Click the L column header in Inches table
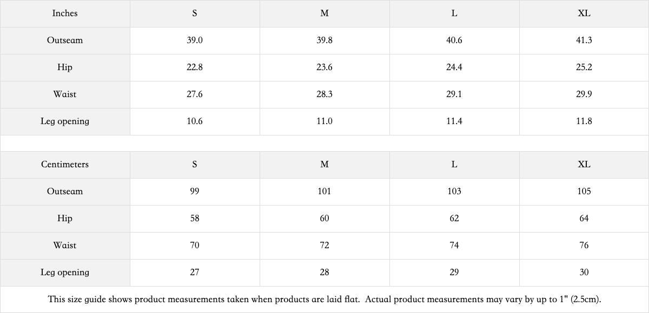This screenshot has height=313, width=649. 454,13
